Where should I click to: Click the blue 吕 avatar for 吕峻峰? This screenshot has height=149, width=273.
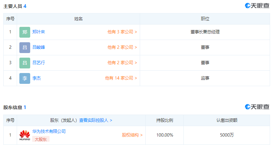[x=25, y=47]
